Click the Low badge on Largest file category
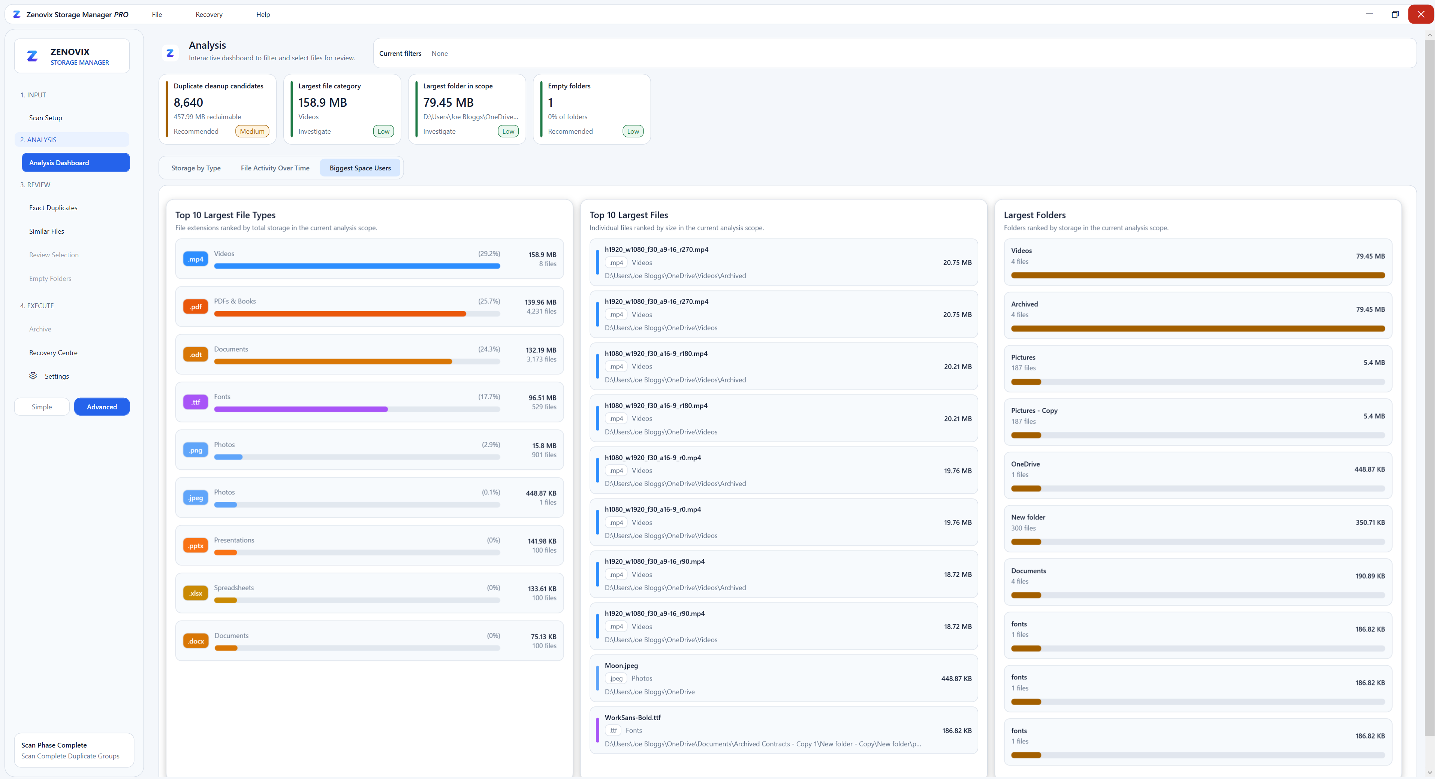This screenshot has height=779, width=1435. pos(383,131)
